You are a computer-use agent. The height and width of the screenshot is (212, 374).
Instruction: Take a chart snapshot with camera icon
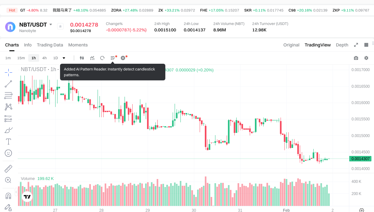coord(356,58)
